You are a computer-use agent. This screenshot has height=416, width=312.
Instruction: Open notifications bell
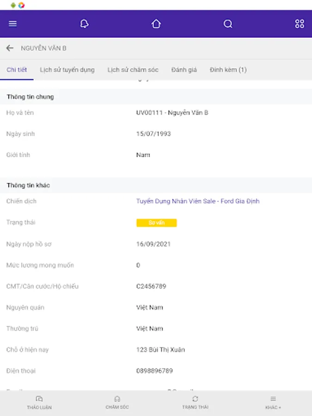click(84, 24)
